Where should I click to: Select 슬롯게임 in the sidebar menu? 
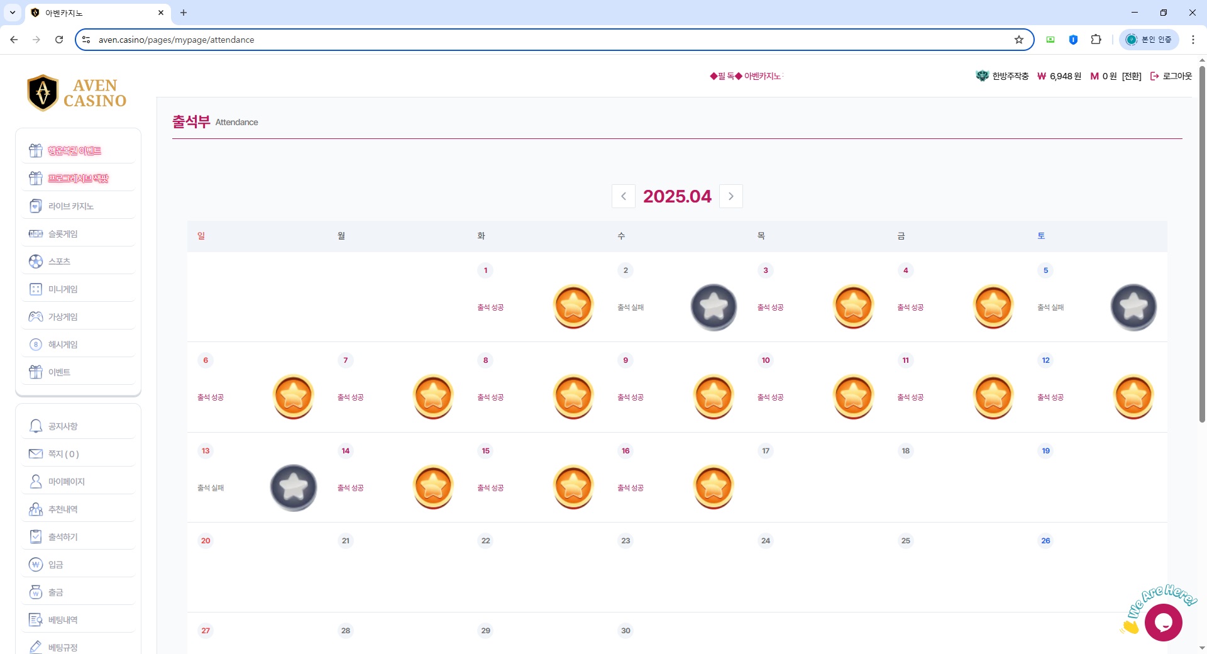click(63, 234)
